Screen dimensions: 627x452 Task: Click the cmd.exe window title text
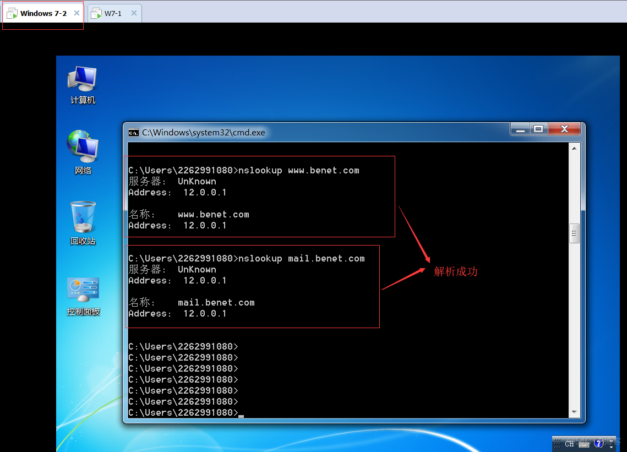(x=204, y=133)
